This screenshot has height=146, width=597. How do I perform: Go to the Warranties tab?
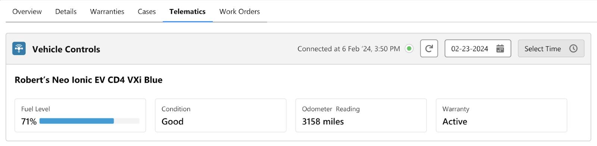pyautogui.click(x=107, y=12)
